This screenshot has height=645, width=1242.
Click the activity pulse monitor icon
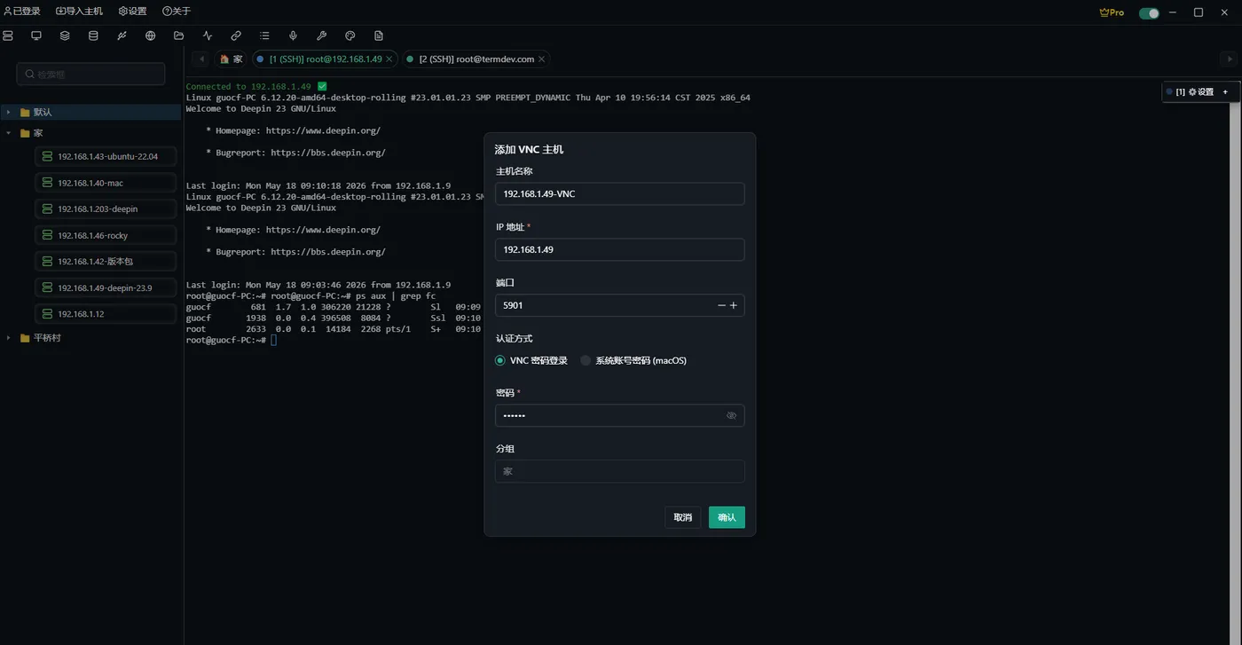(208, 35)
